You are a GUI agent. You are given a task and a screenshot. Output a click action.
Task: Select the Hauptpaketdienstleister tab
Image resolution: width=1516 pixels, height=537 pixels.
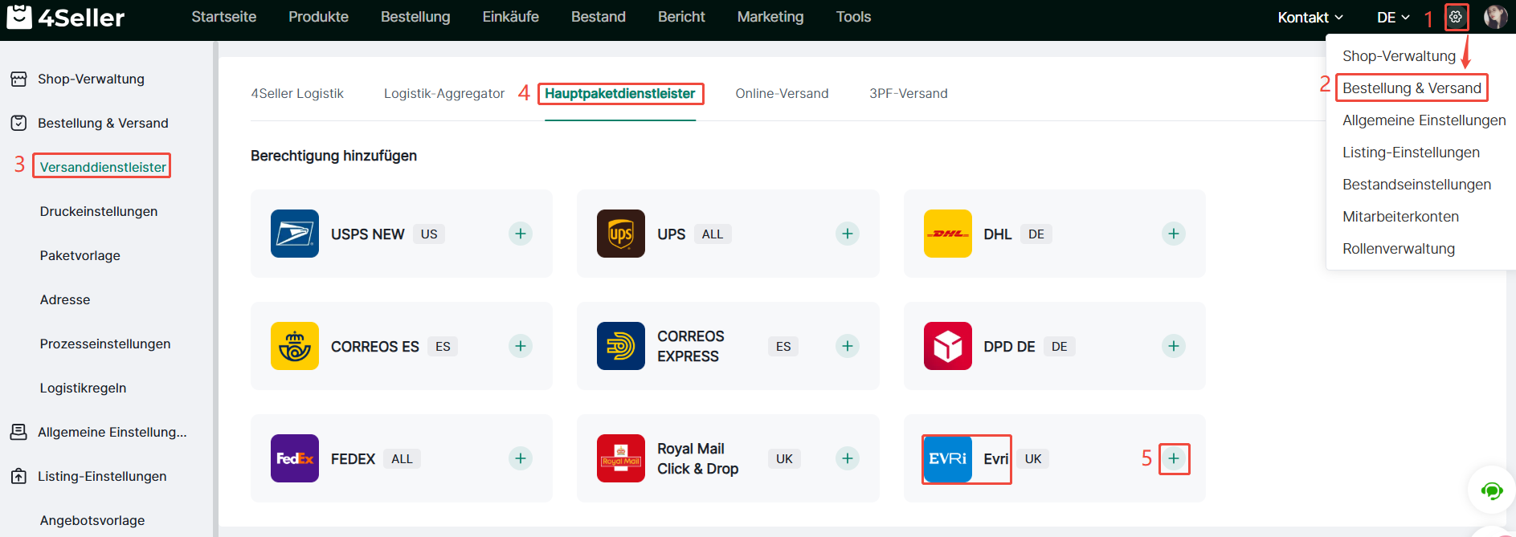point(620,93)
